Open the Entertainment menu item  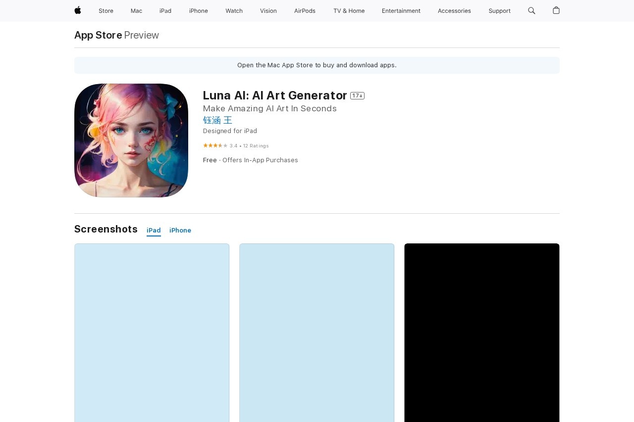pyautogui.click(x=401, y=11)
